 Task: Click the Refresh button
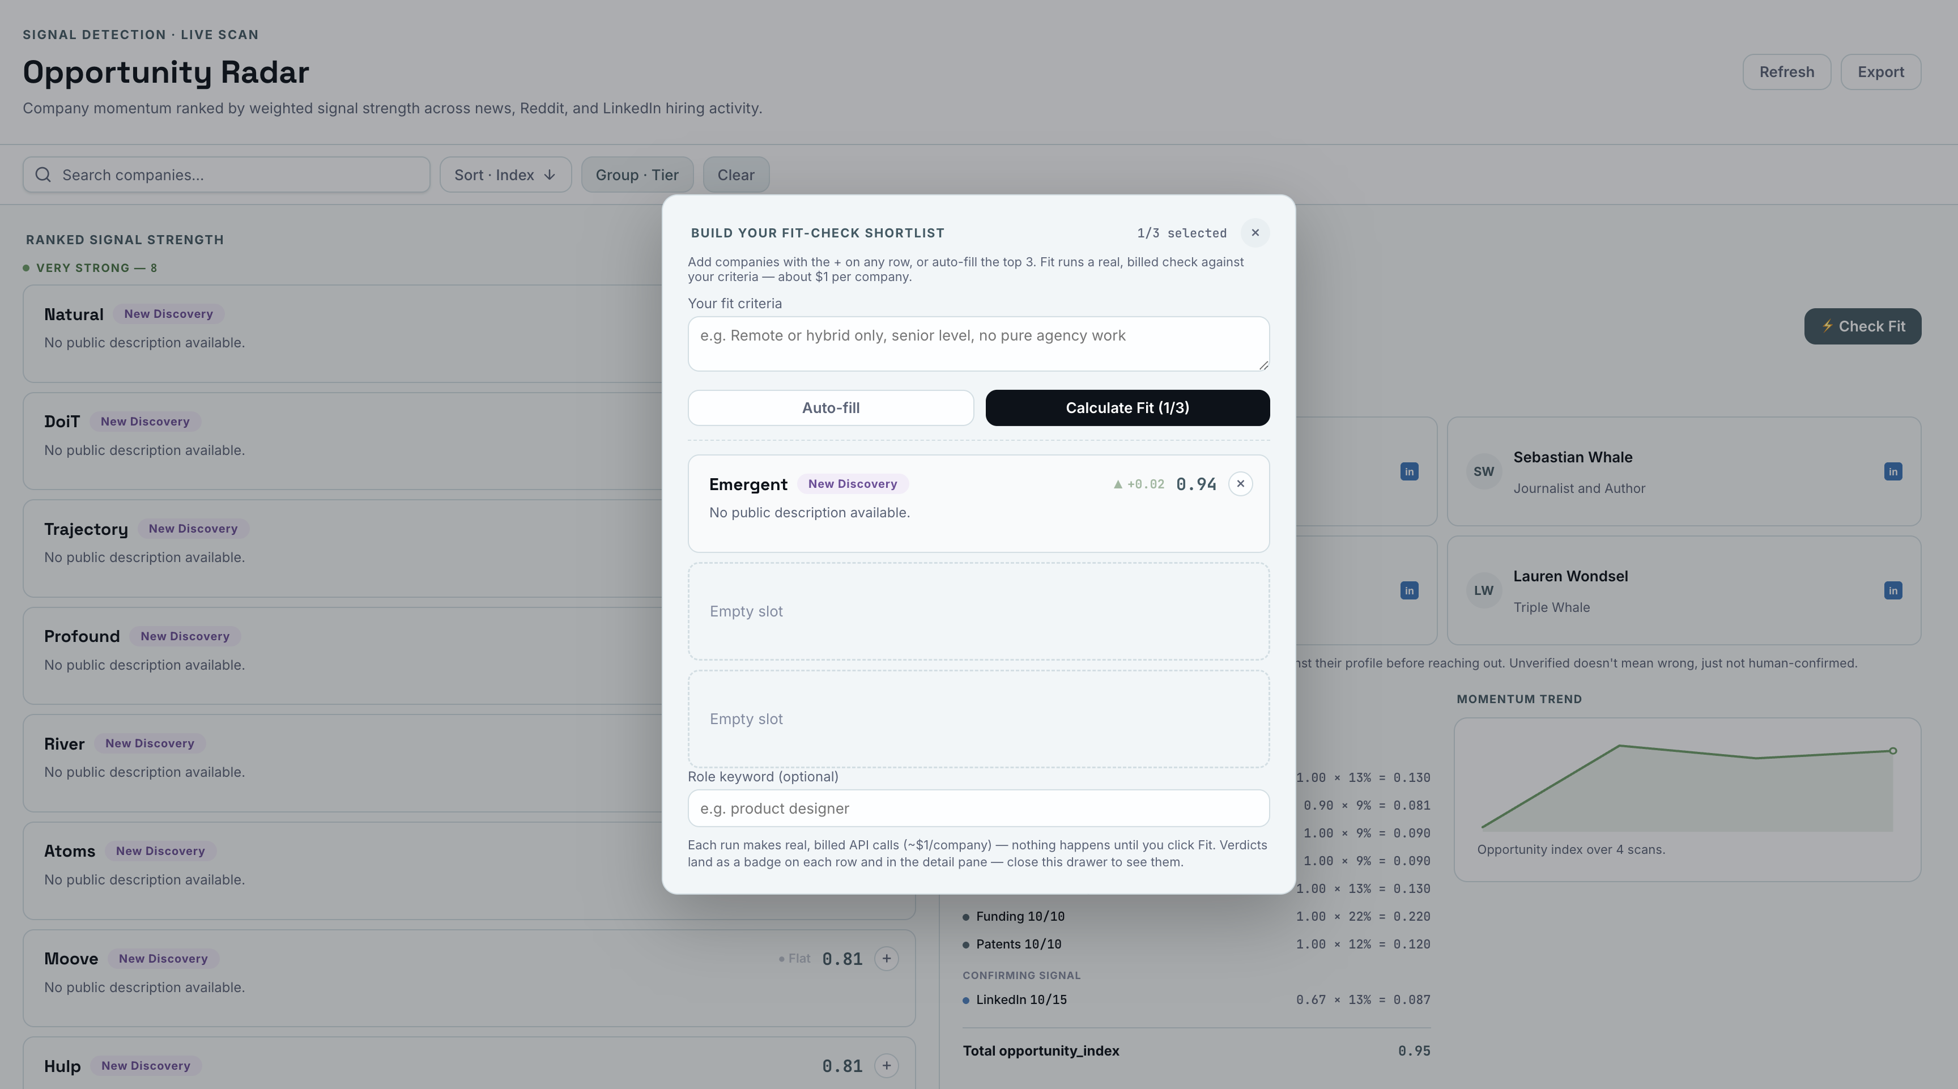(x=1786, y=72)
